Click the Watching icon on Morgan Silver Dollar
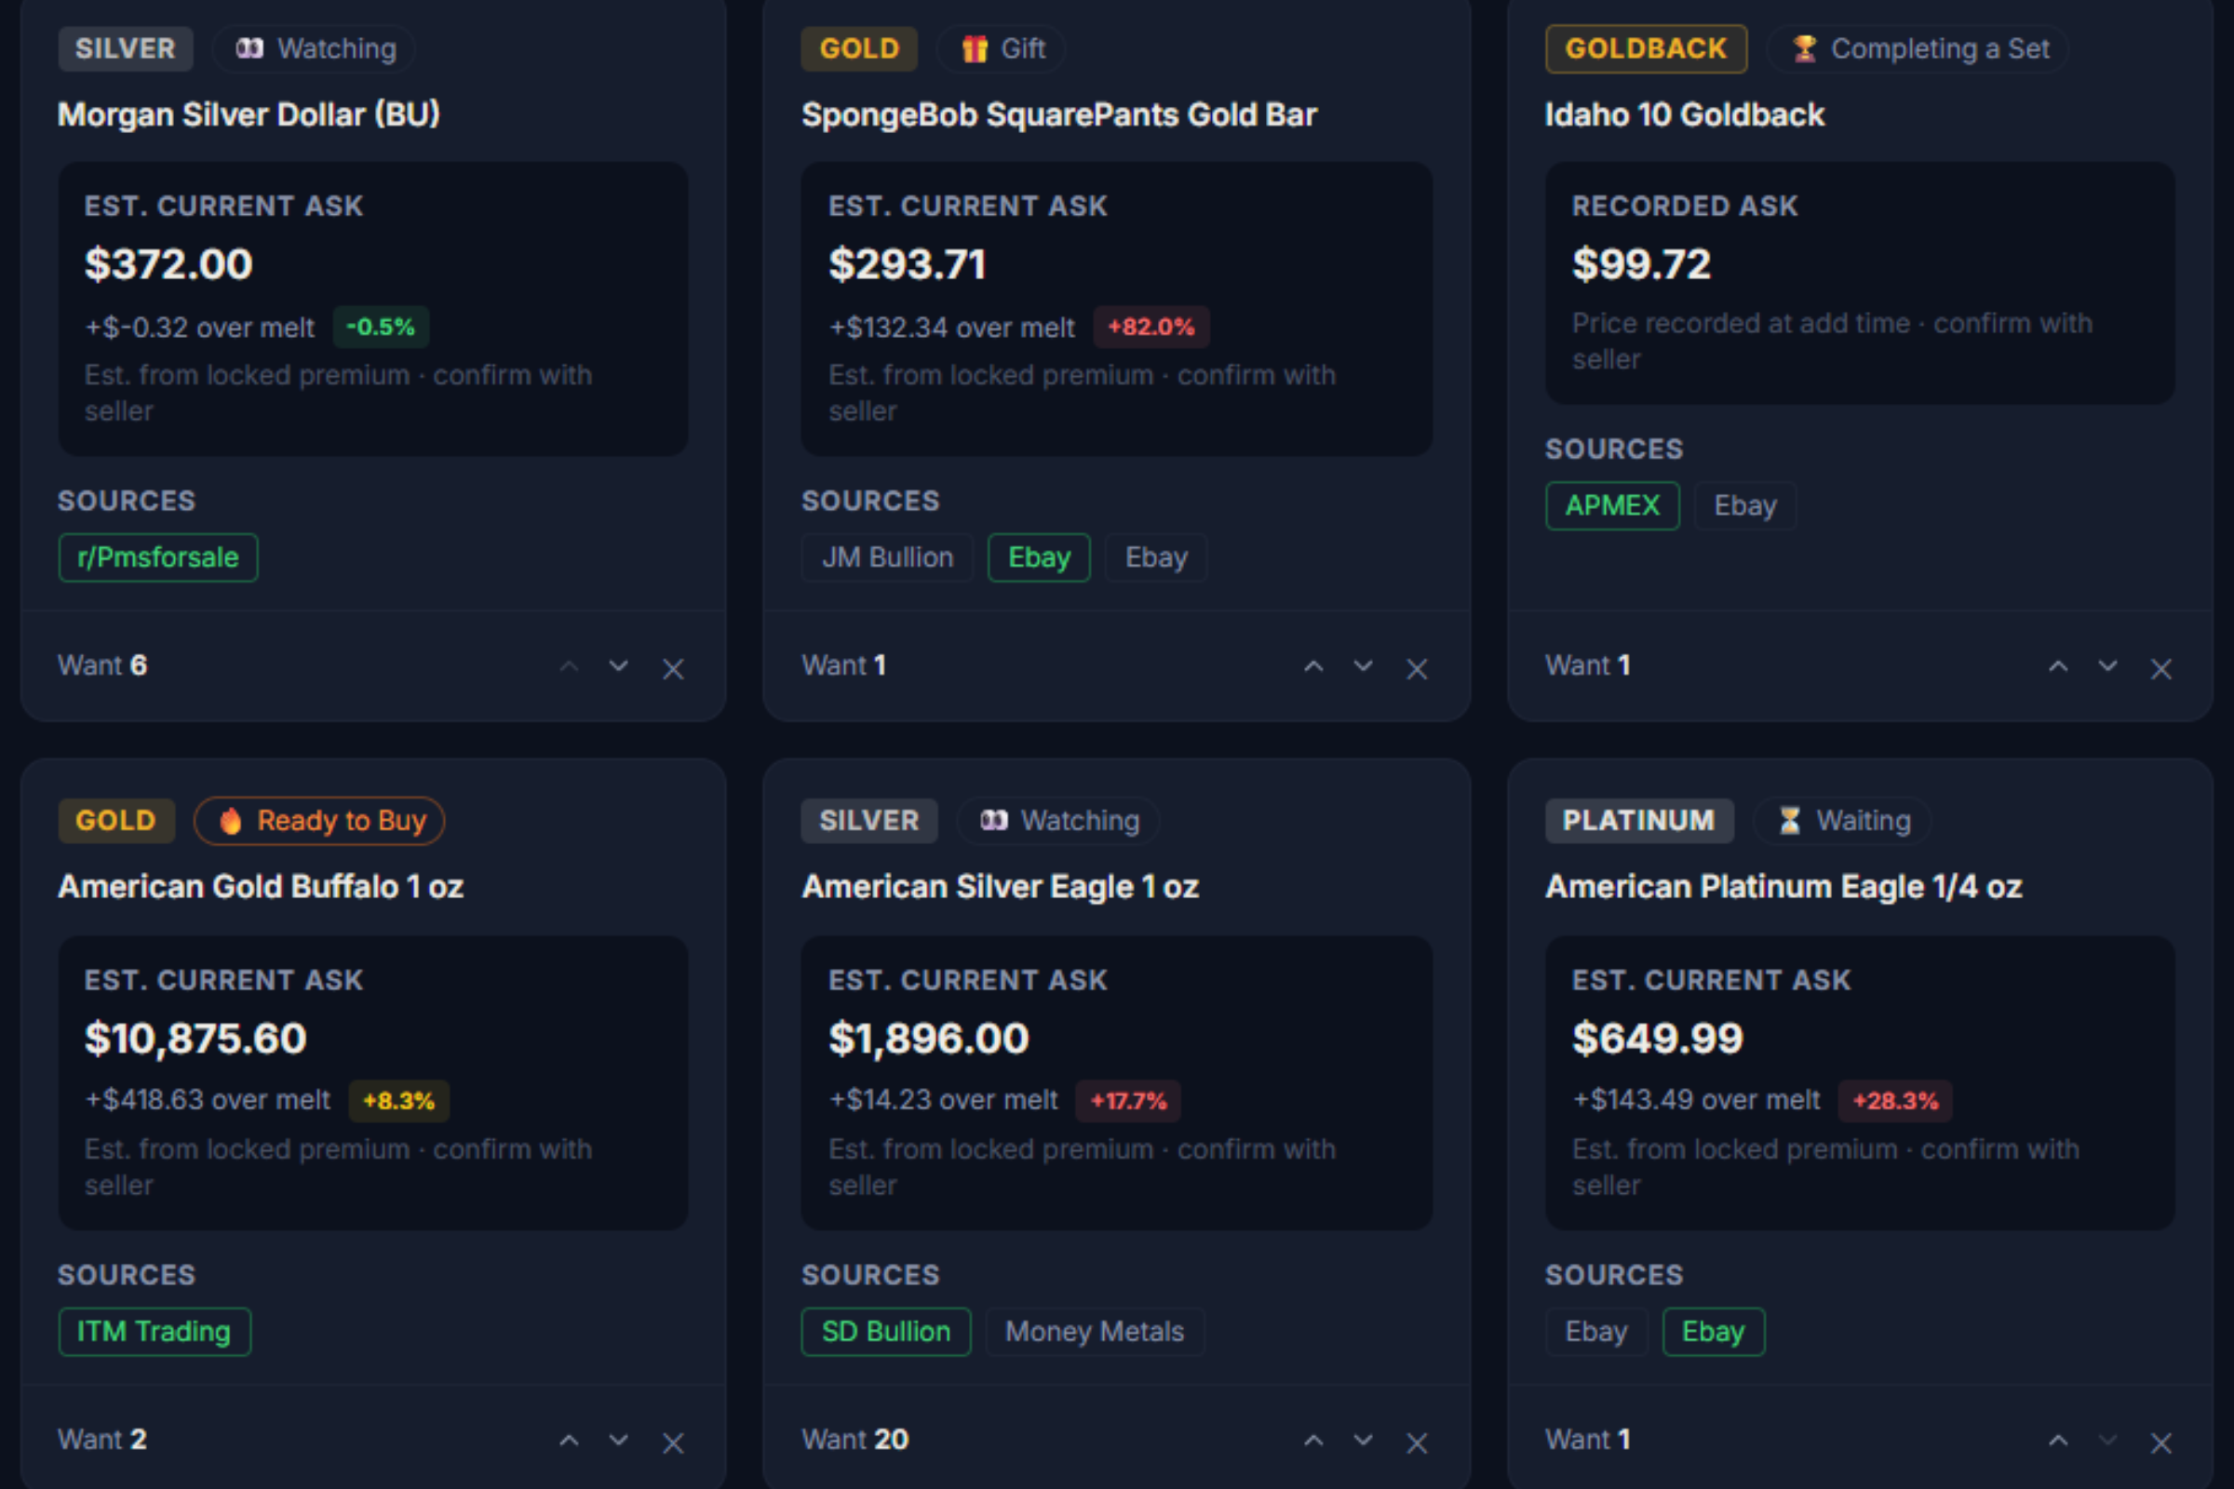 [249, 48]
